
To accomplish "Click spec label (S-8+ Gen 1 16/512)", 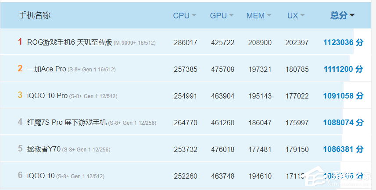I will (x=92, y=70).
